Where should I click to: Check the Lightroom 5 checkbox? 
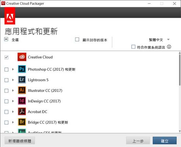[6, 80]
